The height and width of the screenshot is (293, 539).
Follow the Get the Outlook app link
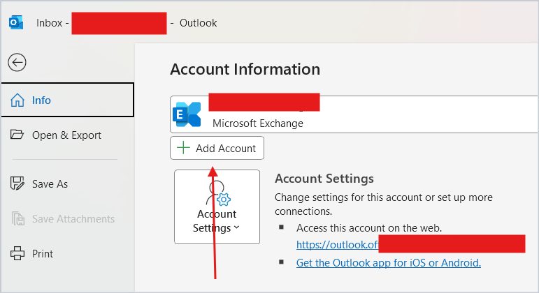(388, 262)
